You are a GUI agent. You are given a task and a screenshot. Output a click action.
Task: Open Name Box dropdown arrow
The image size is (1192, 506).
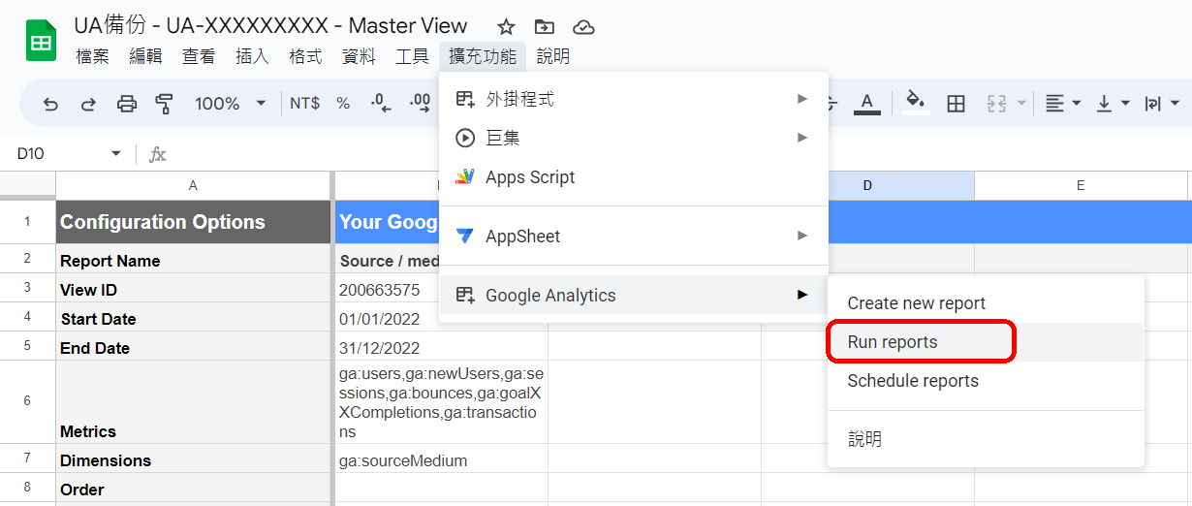pos(116,154)
